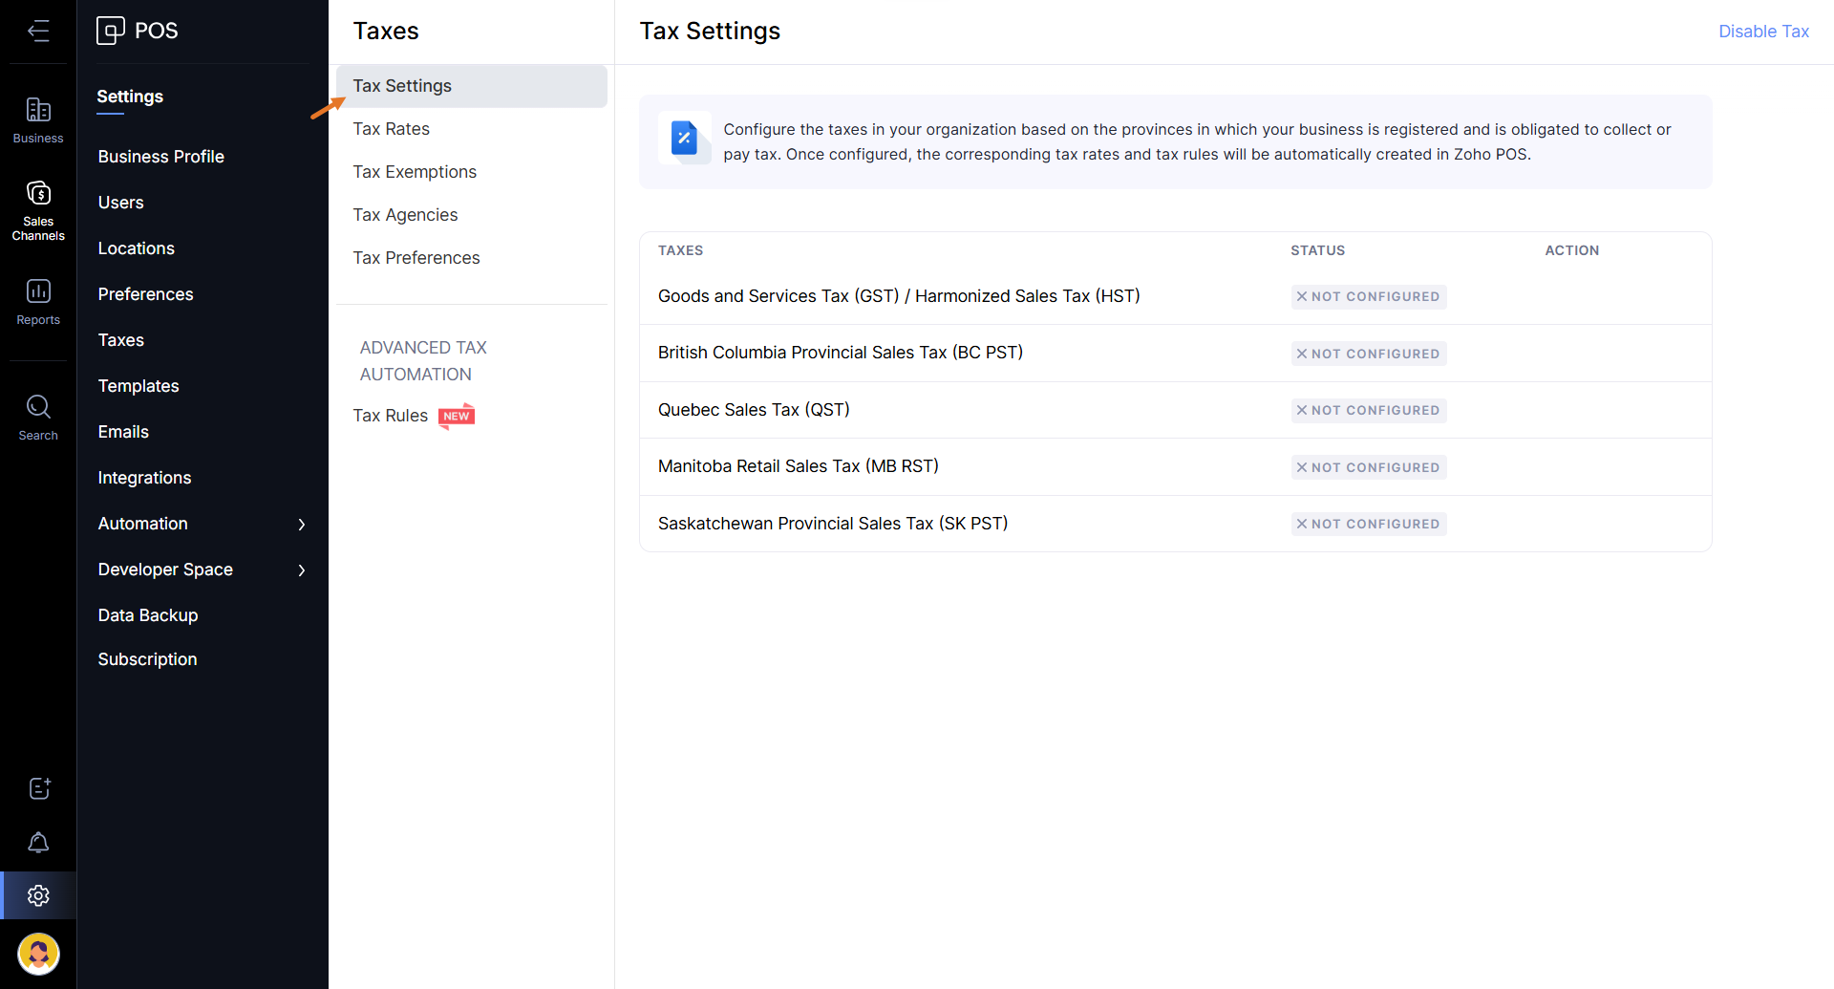Open the Reports icon
1834x989 pixels.
tap(38, 301)
